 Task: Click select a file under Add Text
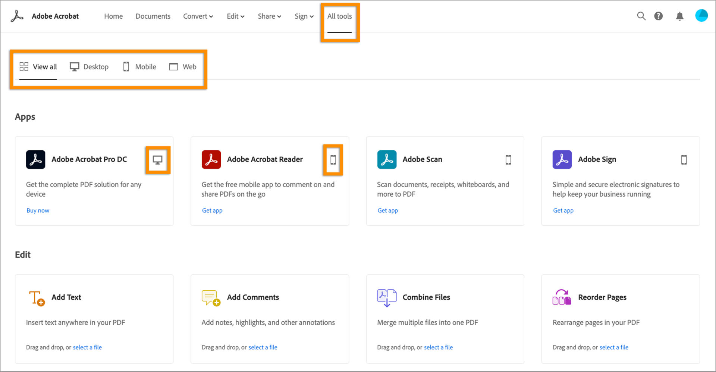pos(87,347)
